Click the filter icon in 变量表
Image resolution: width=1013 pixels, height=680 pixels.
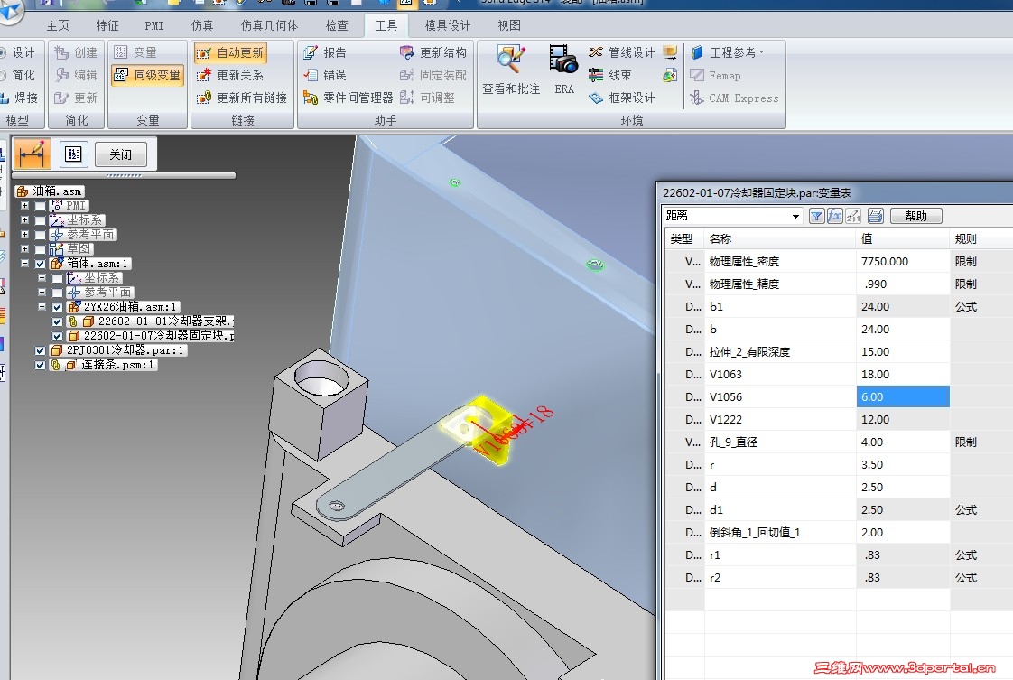(x=816, y=216)
